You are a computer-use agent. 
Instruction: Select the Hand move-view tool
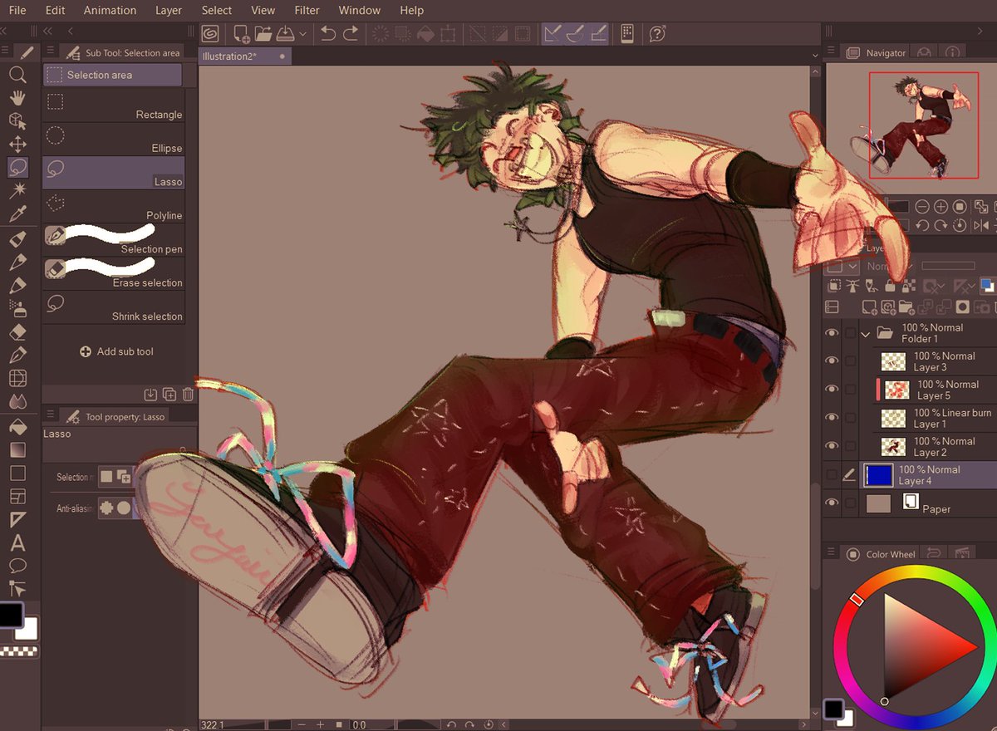17,97
